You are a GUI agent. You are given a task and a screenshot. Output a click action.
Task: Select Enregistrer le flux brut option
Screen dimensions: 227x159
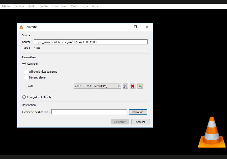pos(24,97)
